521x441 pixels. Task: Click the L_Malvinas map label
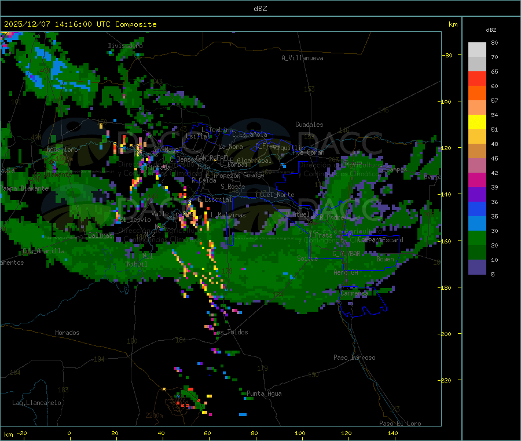(x=228, y=215)
